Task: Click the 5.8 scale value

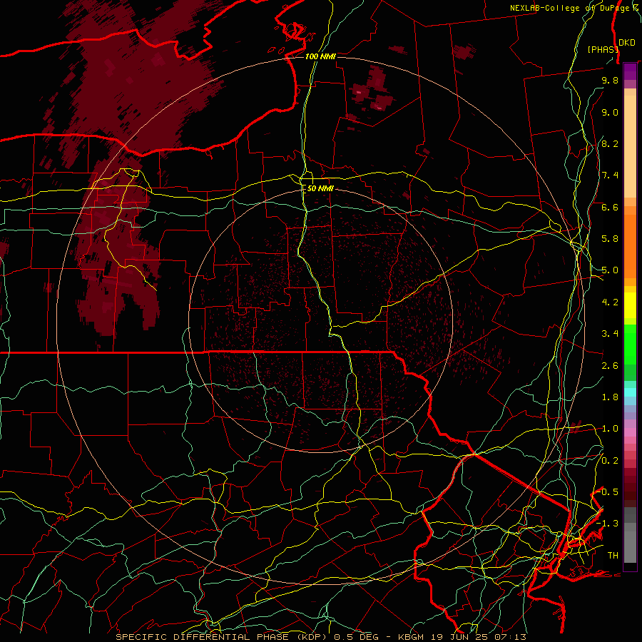Action: click(610, 239)
